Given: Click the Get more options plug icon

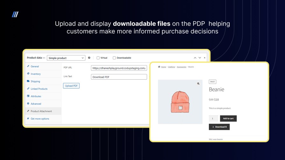Looking at the screenshot, I should [28, 118].
